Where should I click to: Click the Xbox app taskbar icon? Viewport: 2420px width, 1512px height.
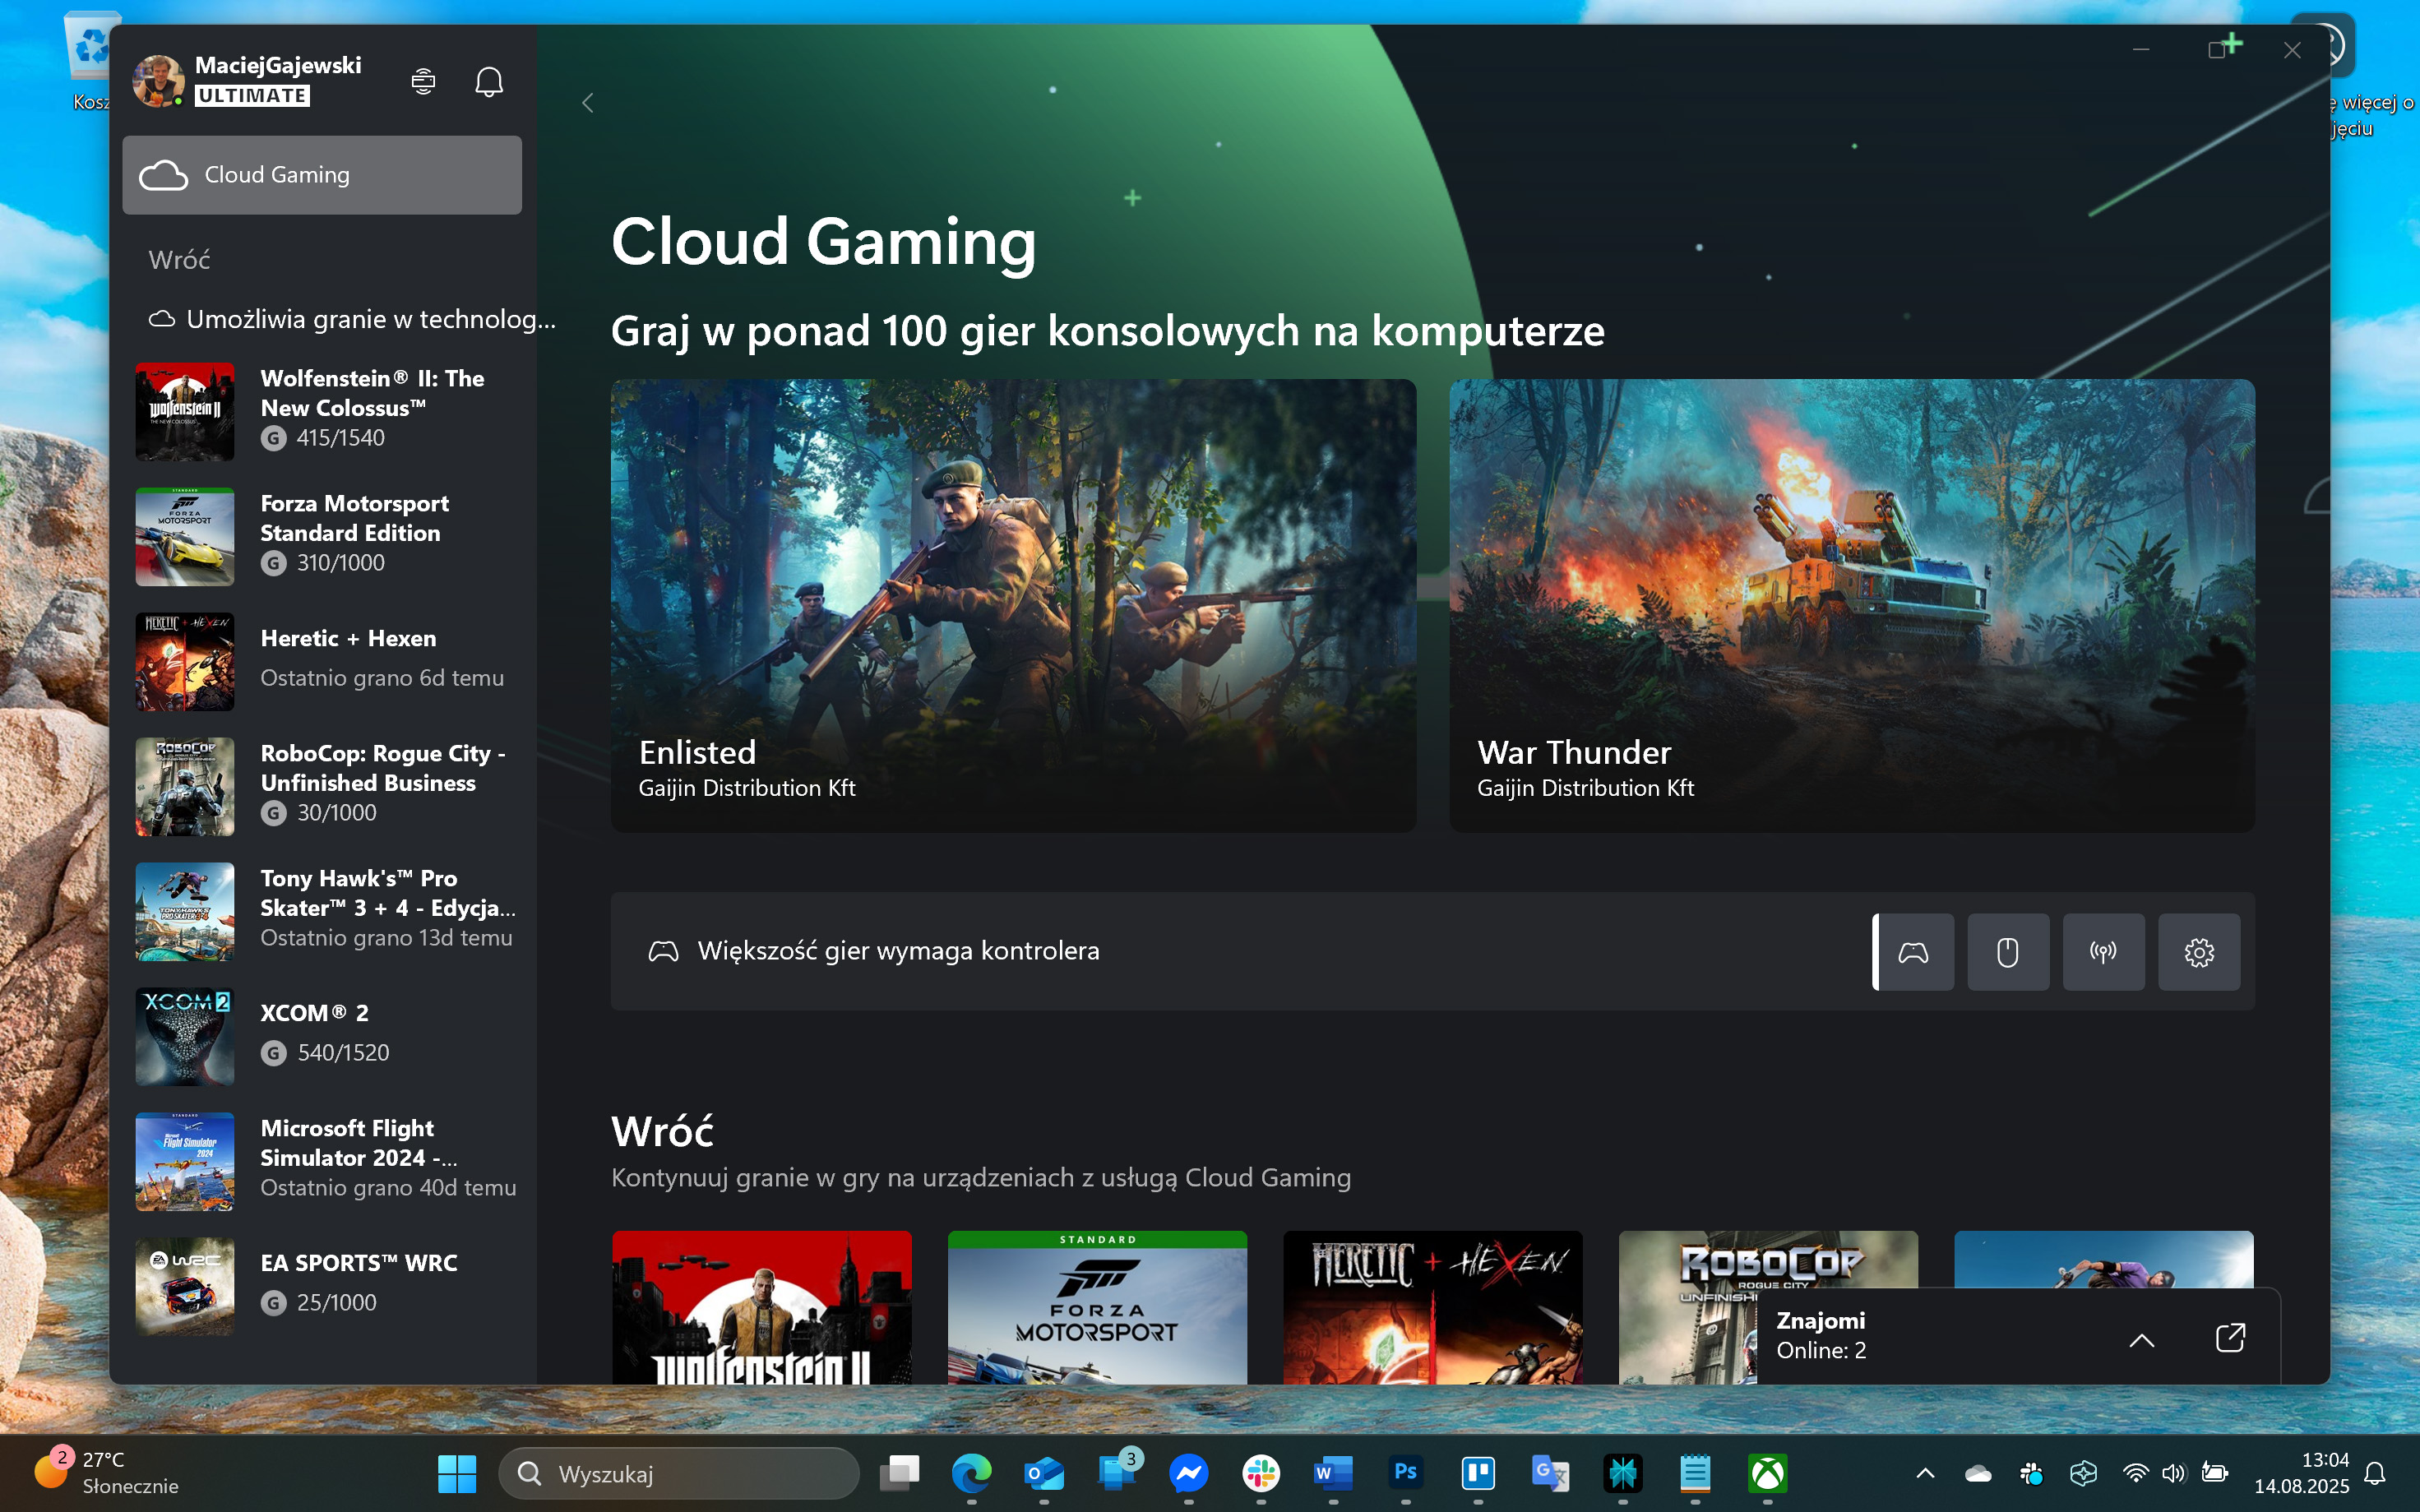[x=1767, y=1473]
